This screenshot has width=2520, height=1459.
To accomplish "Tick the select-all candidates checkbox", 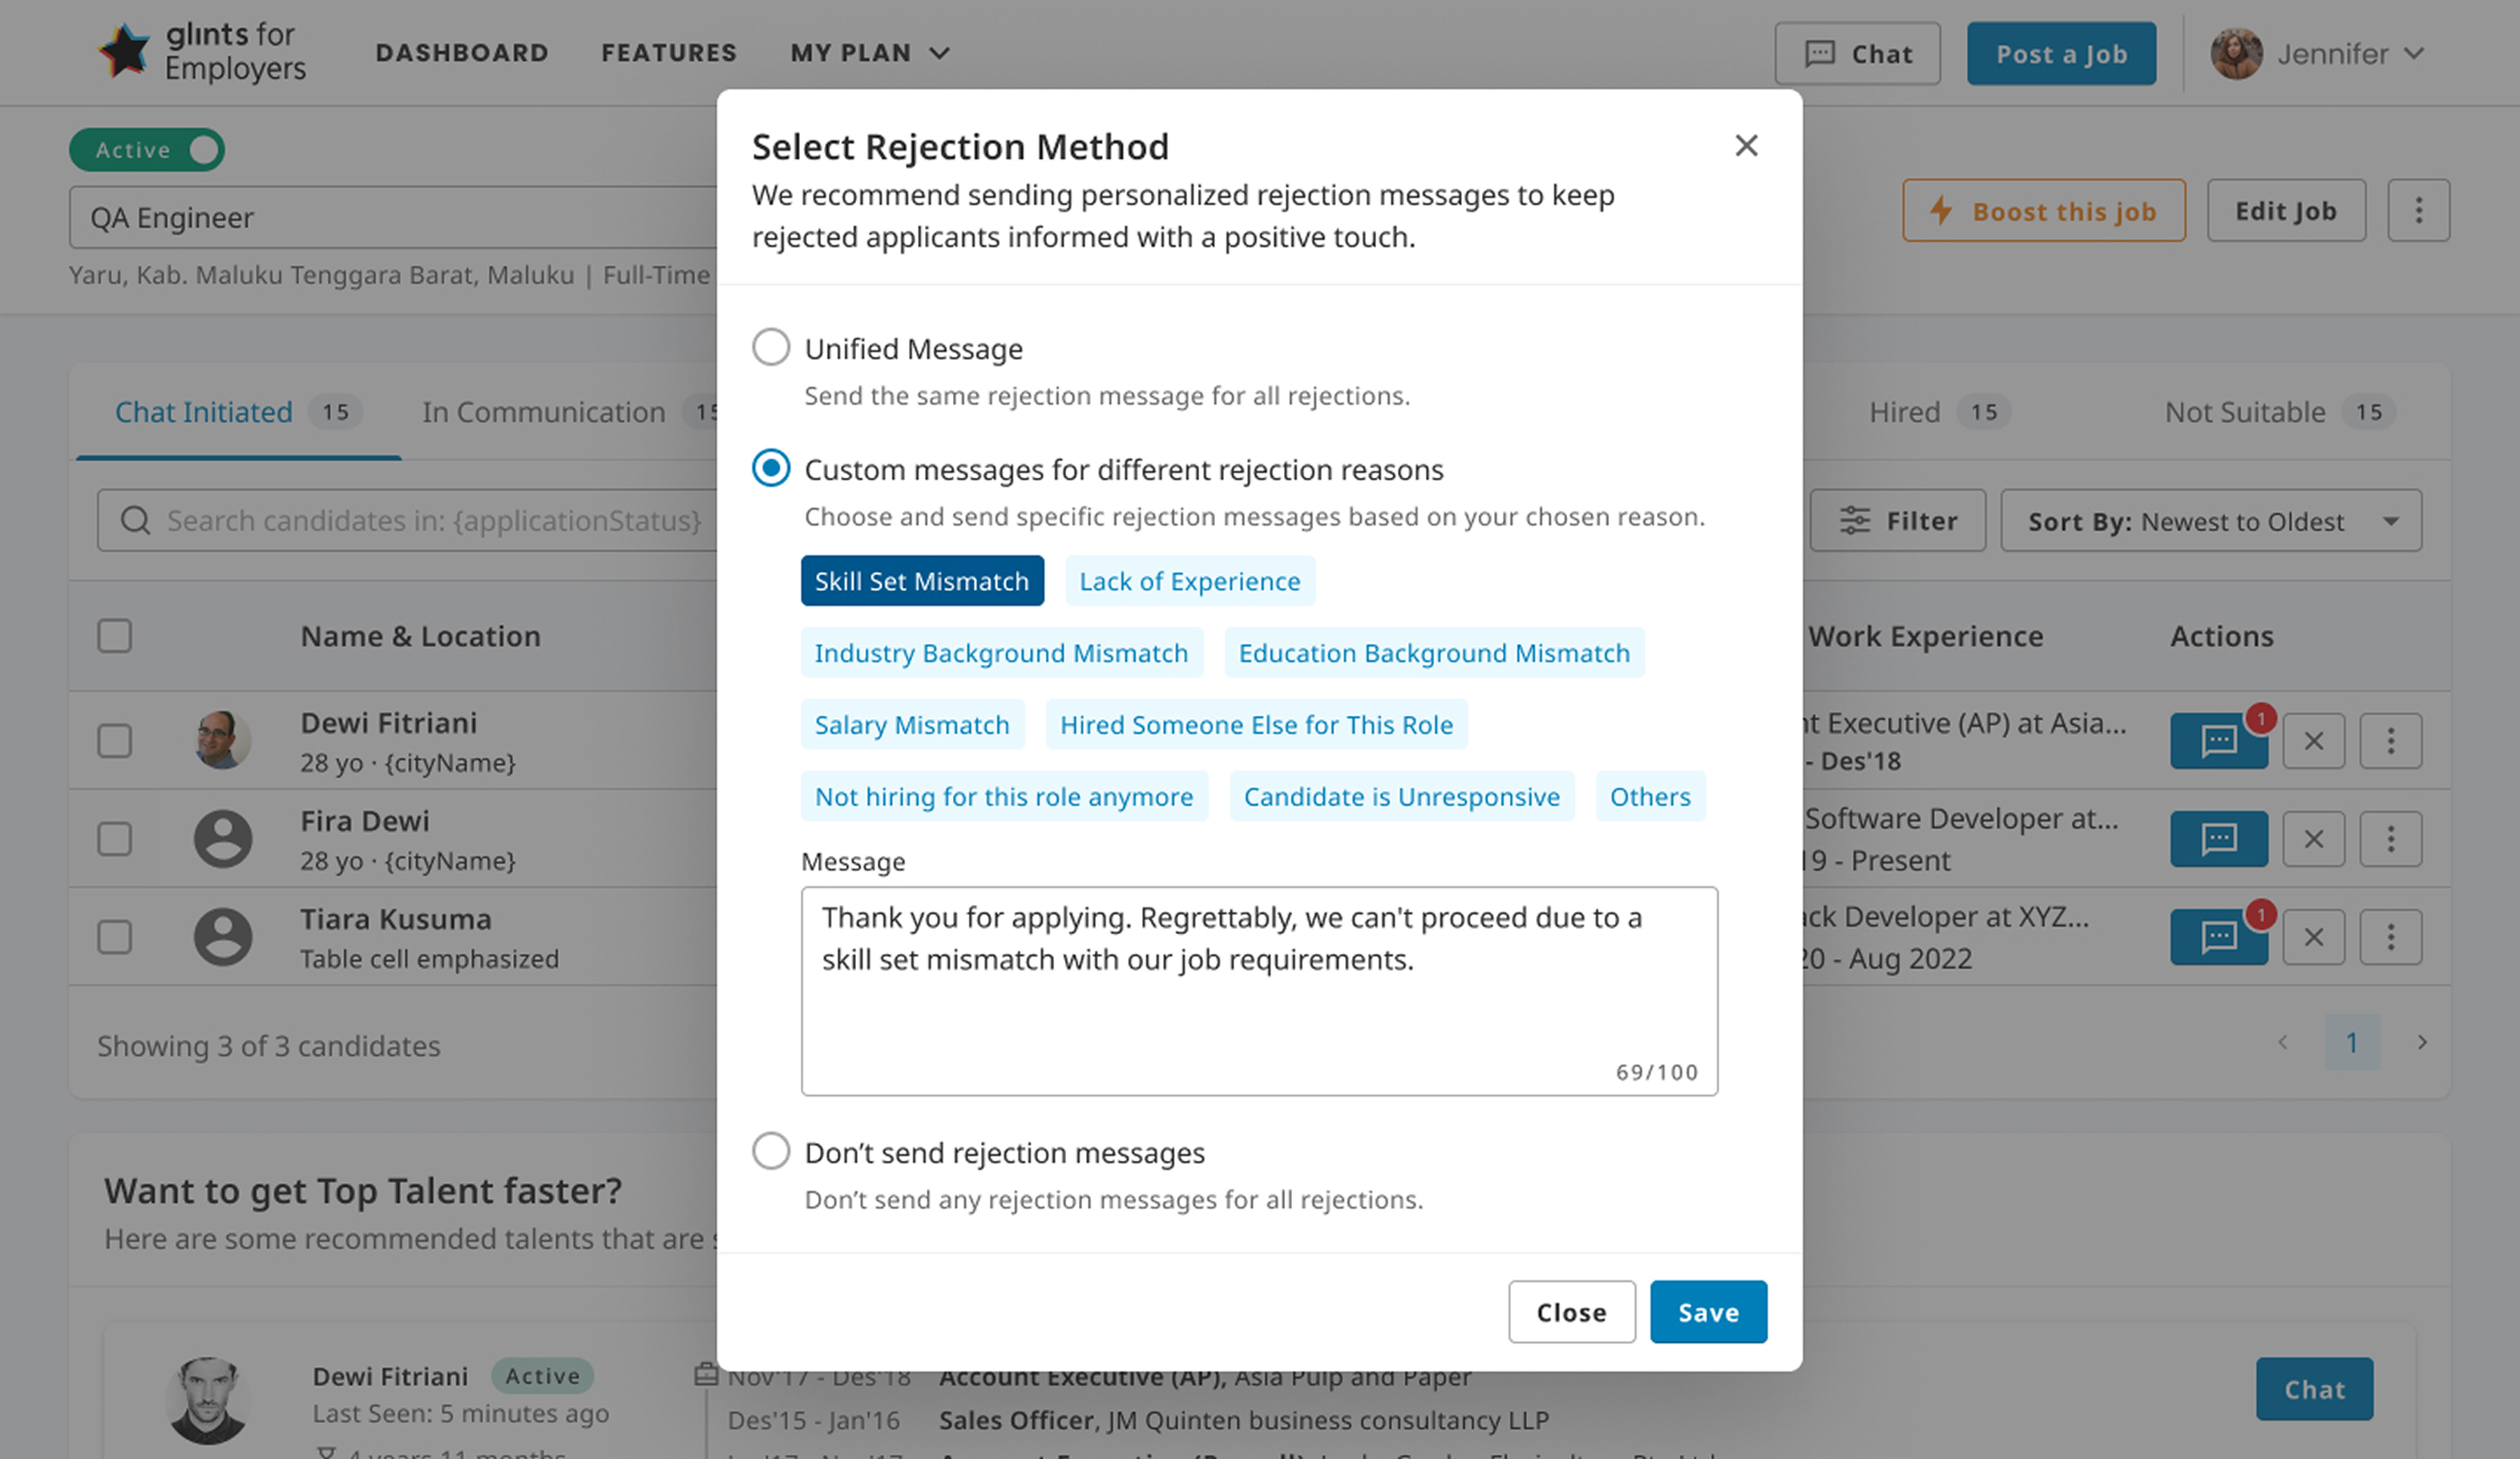I will point(115,636).
